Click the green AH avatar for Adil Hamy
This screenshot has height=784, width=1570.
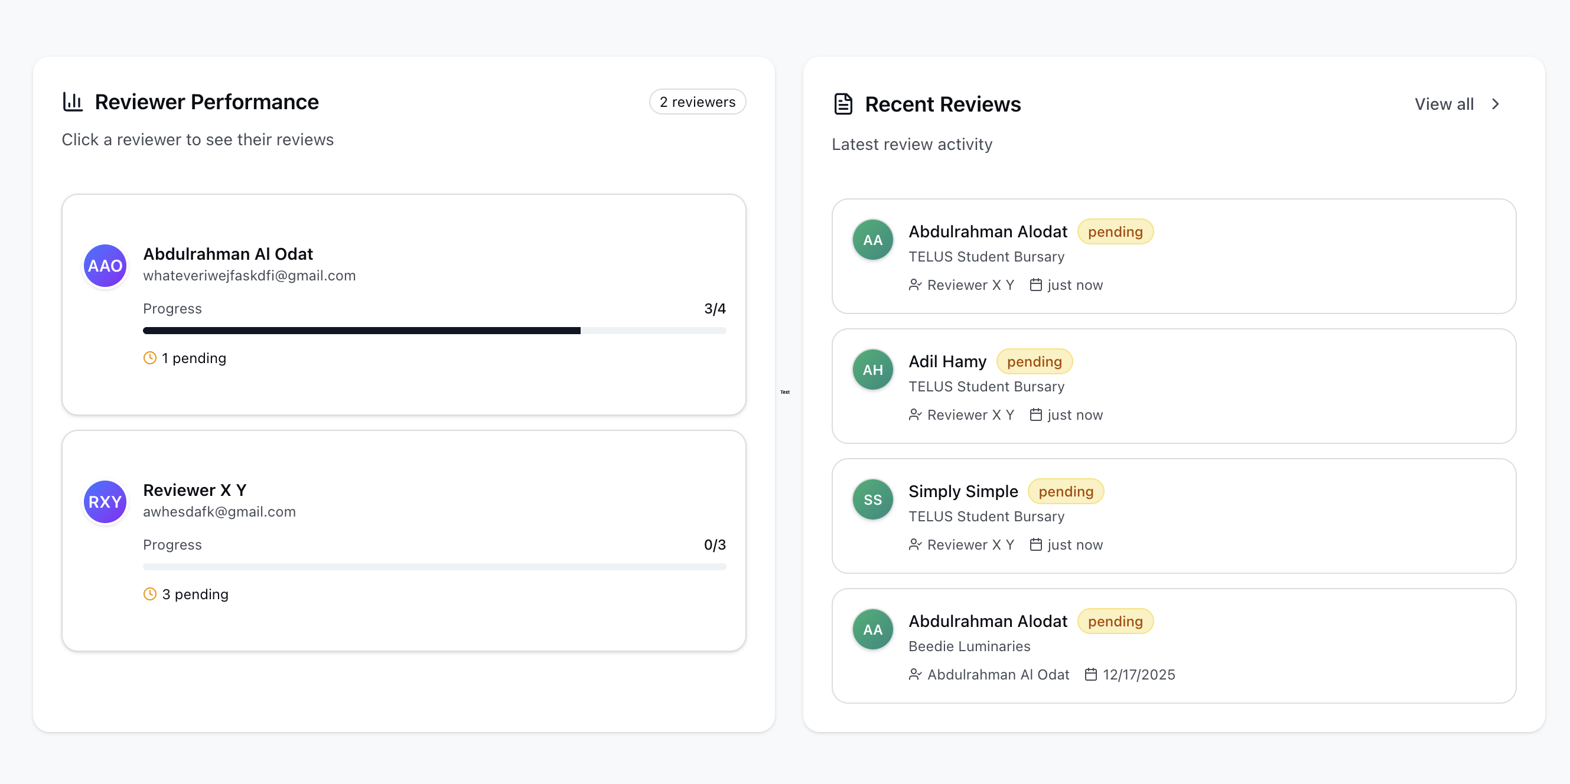click(872, 369)
